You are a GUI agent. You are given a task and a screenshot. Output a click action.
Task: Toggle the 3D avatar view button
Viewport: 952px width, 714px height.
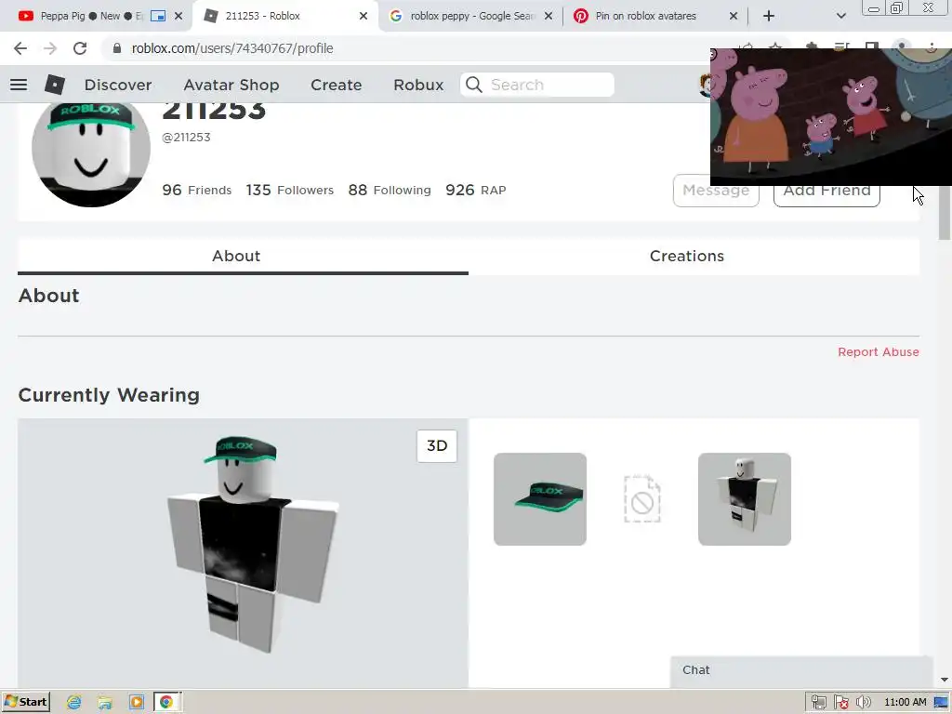[x=437, y=445]
